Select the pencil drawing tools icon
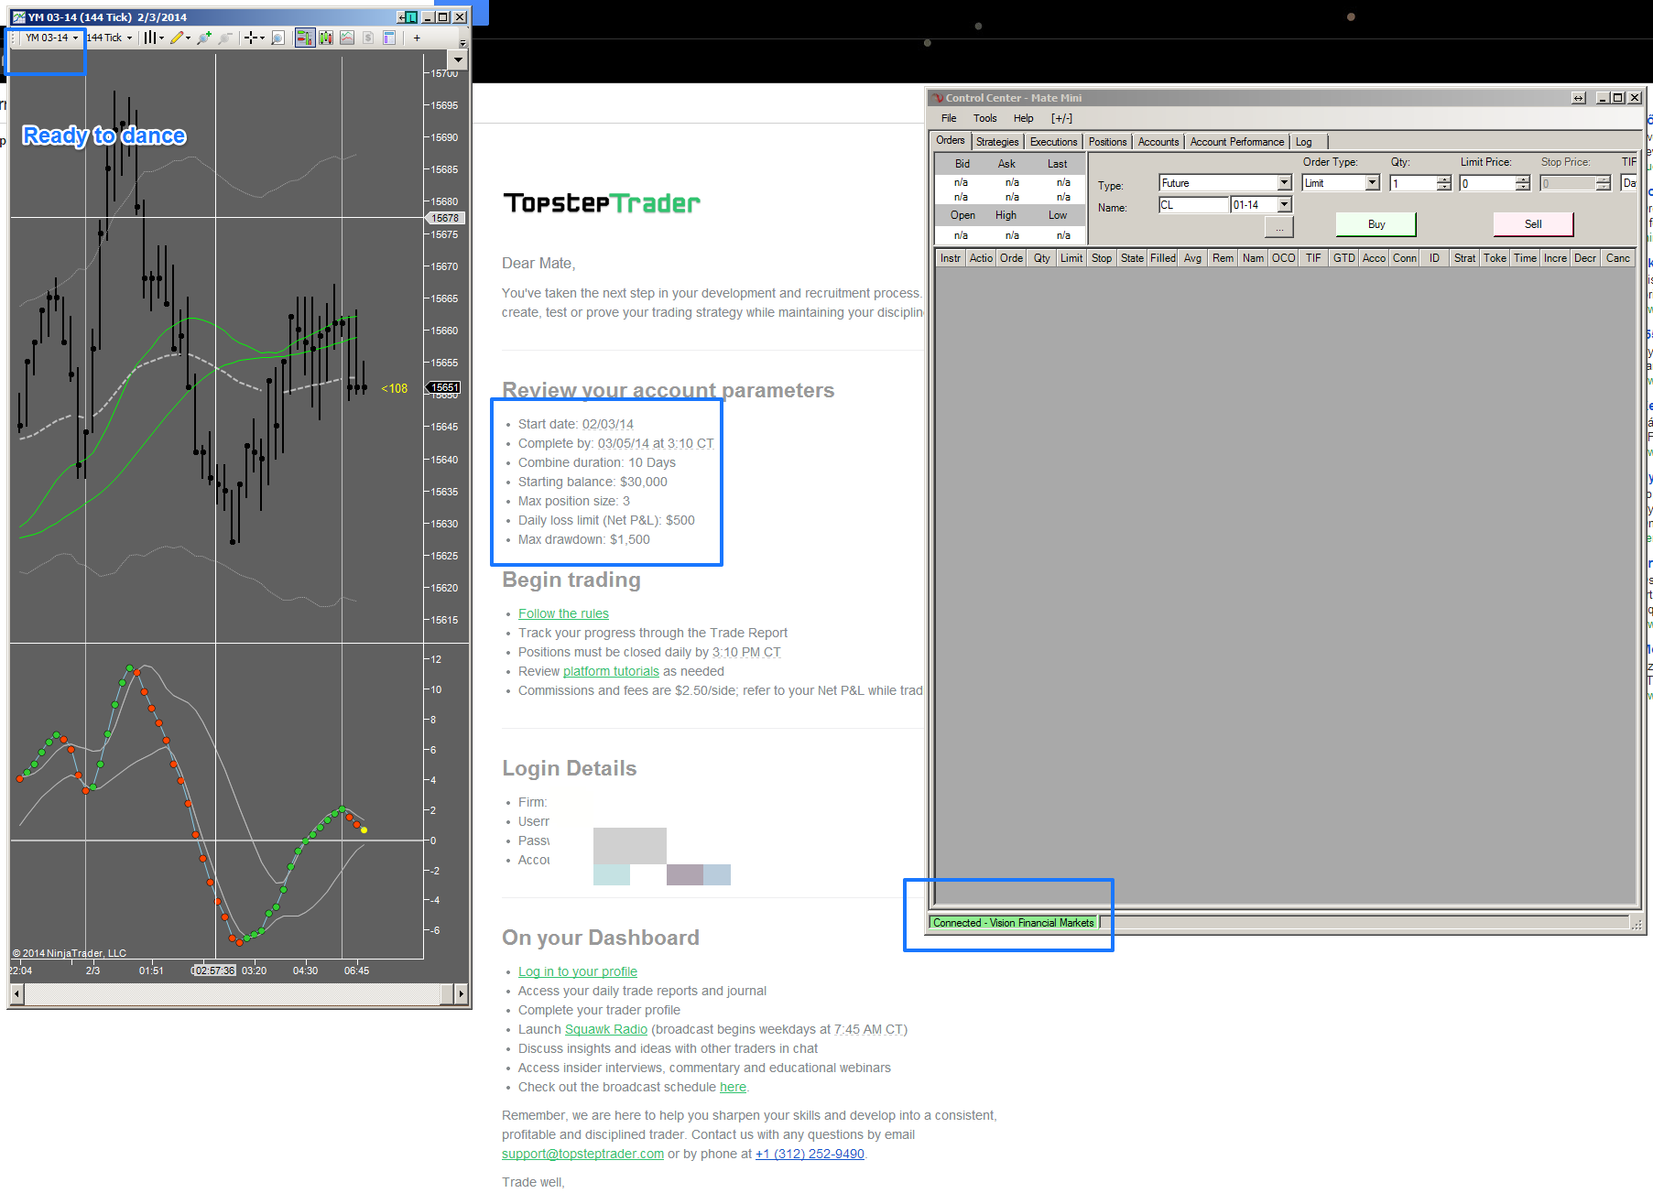Screen dimensions: 1653x1193 click(177, 38)
